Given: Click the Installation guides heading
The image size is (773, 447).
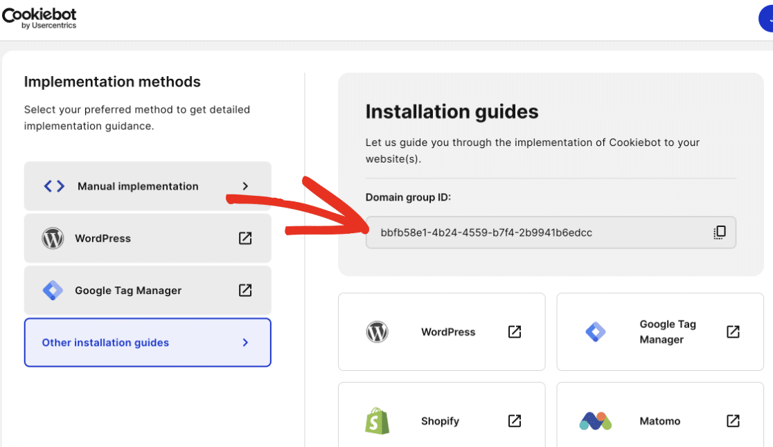Looking at the screenshot, I should point(452,112).
